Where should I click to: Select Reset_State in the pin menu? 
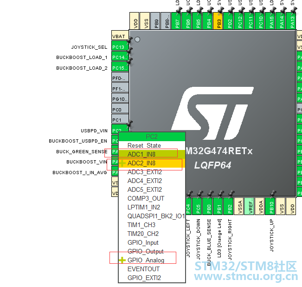(152, 145)
